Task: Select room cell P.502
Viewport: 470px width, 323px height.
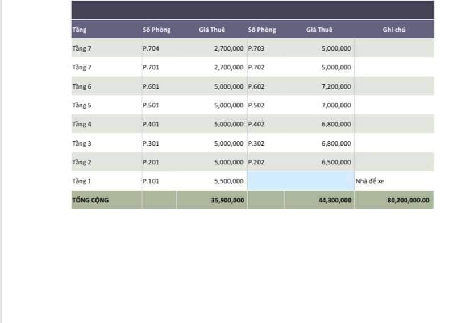Action: (x=256, y=106)
